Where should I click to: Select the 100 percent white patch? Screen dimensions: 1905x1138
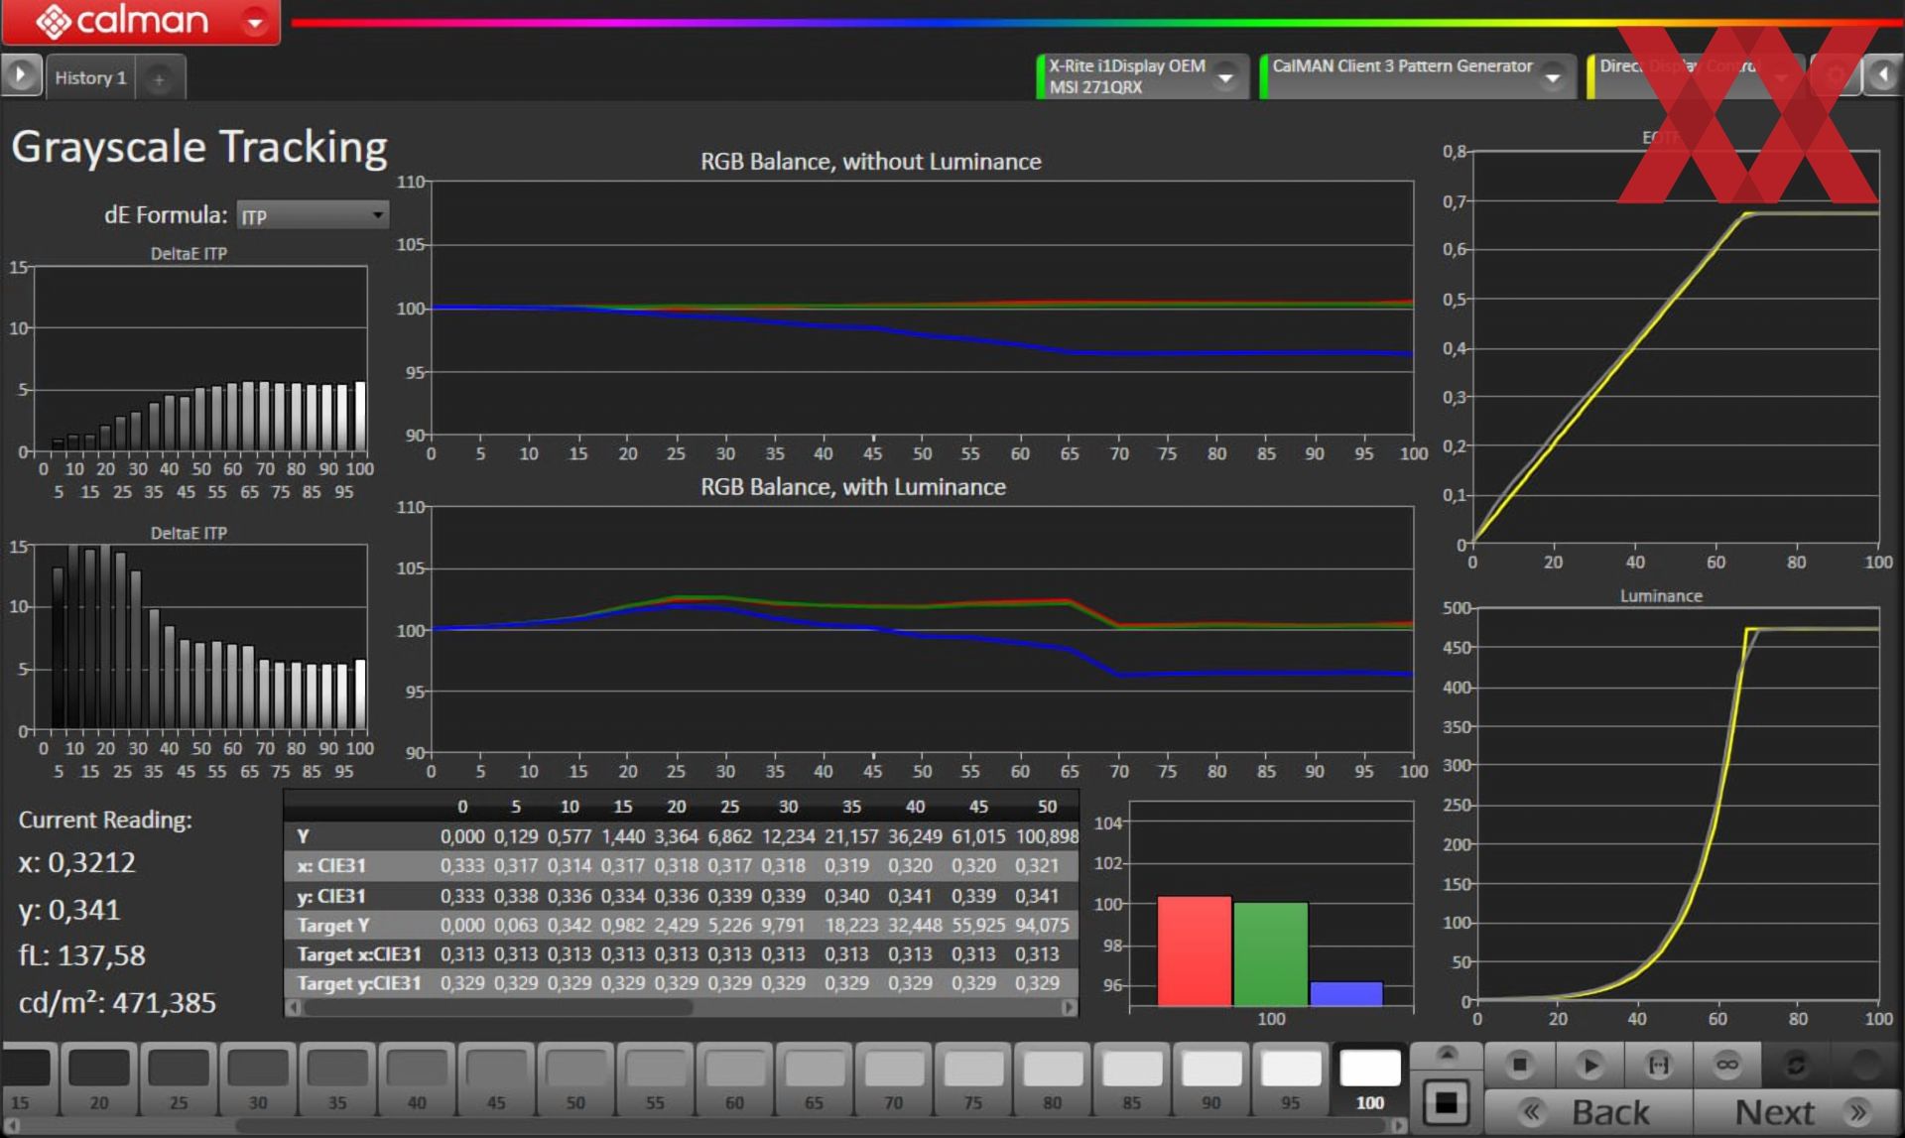pyautogui.click(x=1369, y=1078)
